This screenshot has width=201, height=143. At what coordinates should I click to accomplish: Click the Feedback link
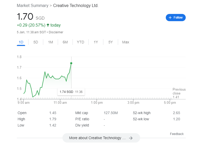[177, 134]
